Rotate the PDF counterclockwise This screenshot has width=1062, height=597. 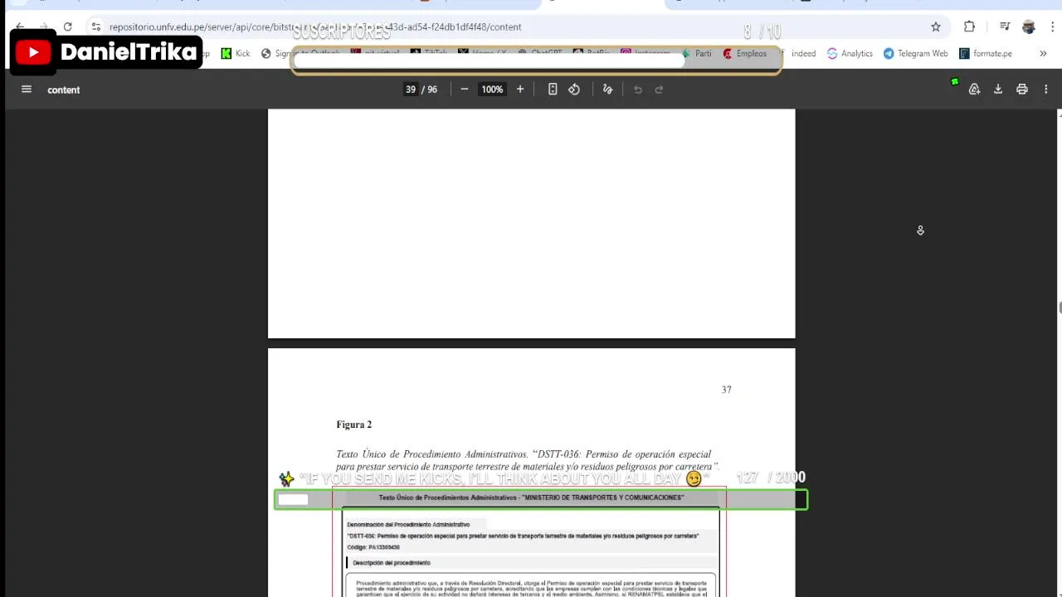click(574, 90)
